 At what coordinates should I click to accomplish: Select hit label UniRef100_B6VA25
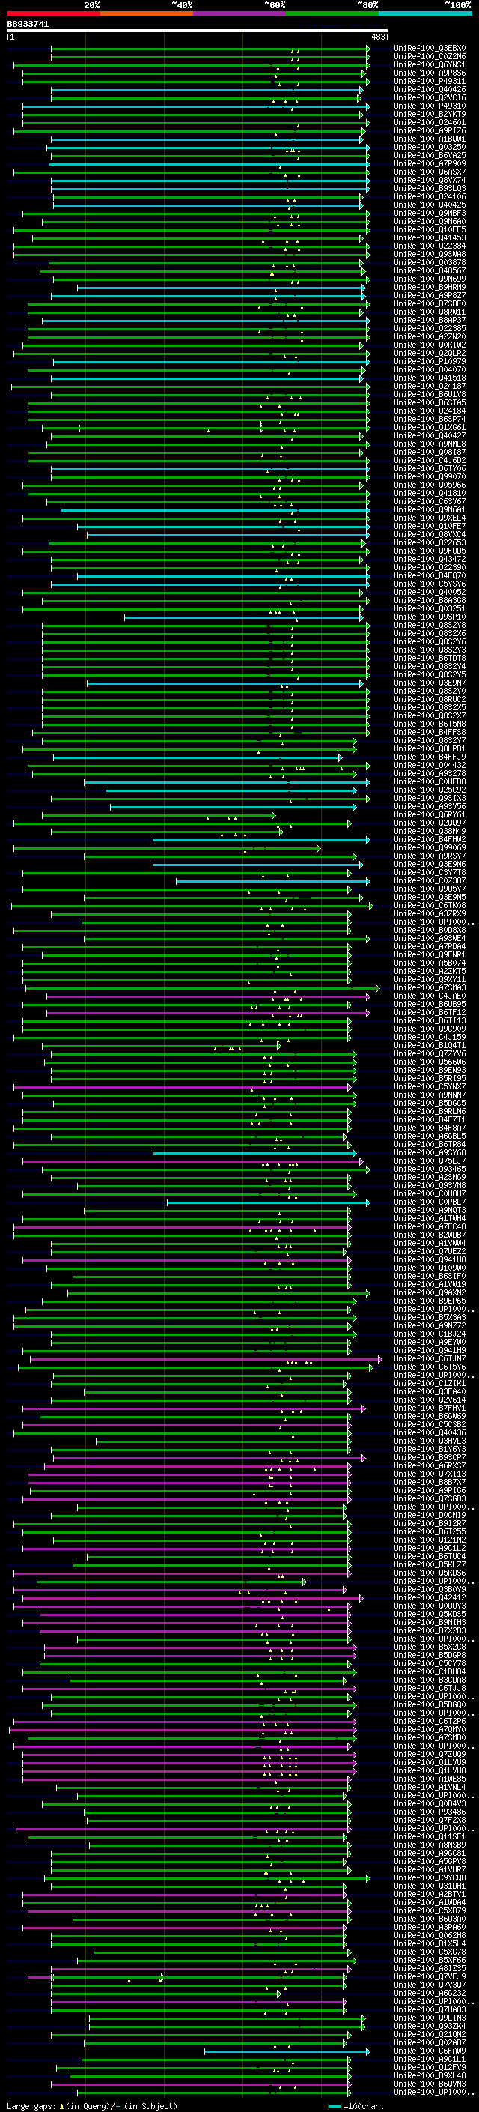coord(430,155)
